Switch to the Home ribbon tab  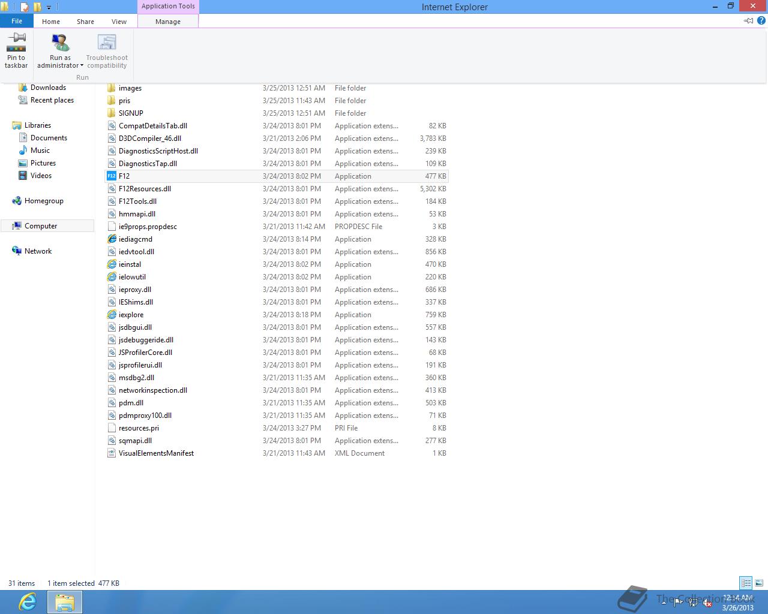pyautogui.click(x=51, y=22)
